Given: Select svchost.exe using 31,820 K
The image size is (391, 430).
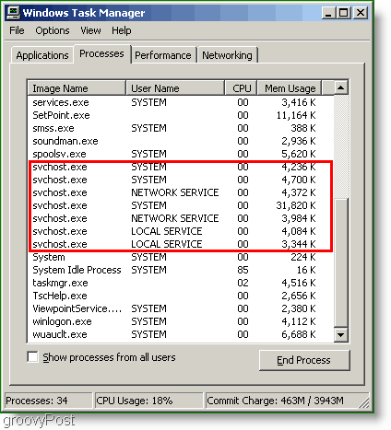Looking at the screenshot, I should [x=181, y=205].
